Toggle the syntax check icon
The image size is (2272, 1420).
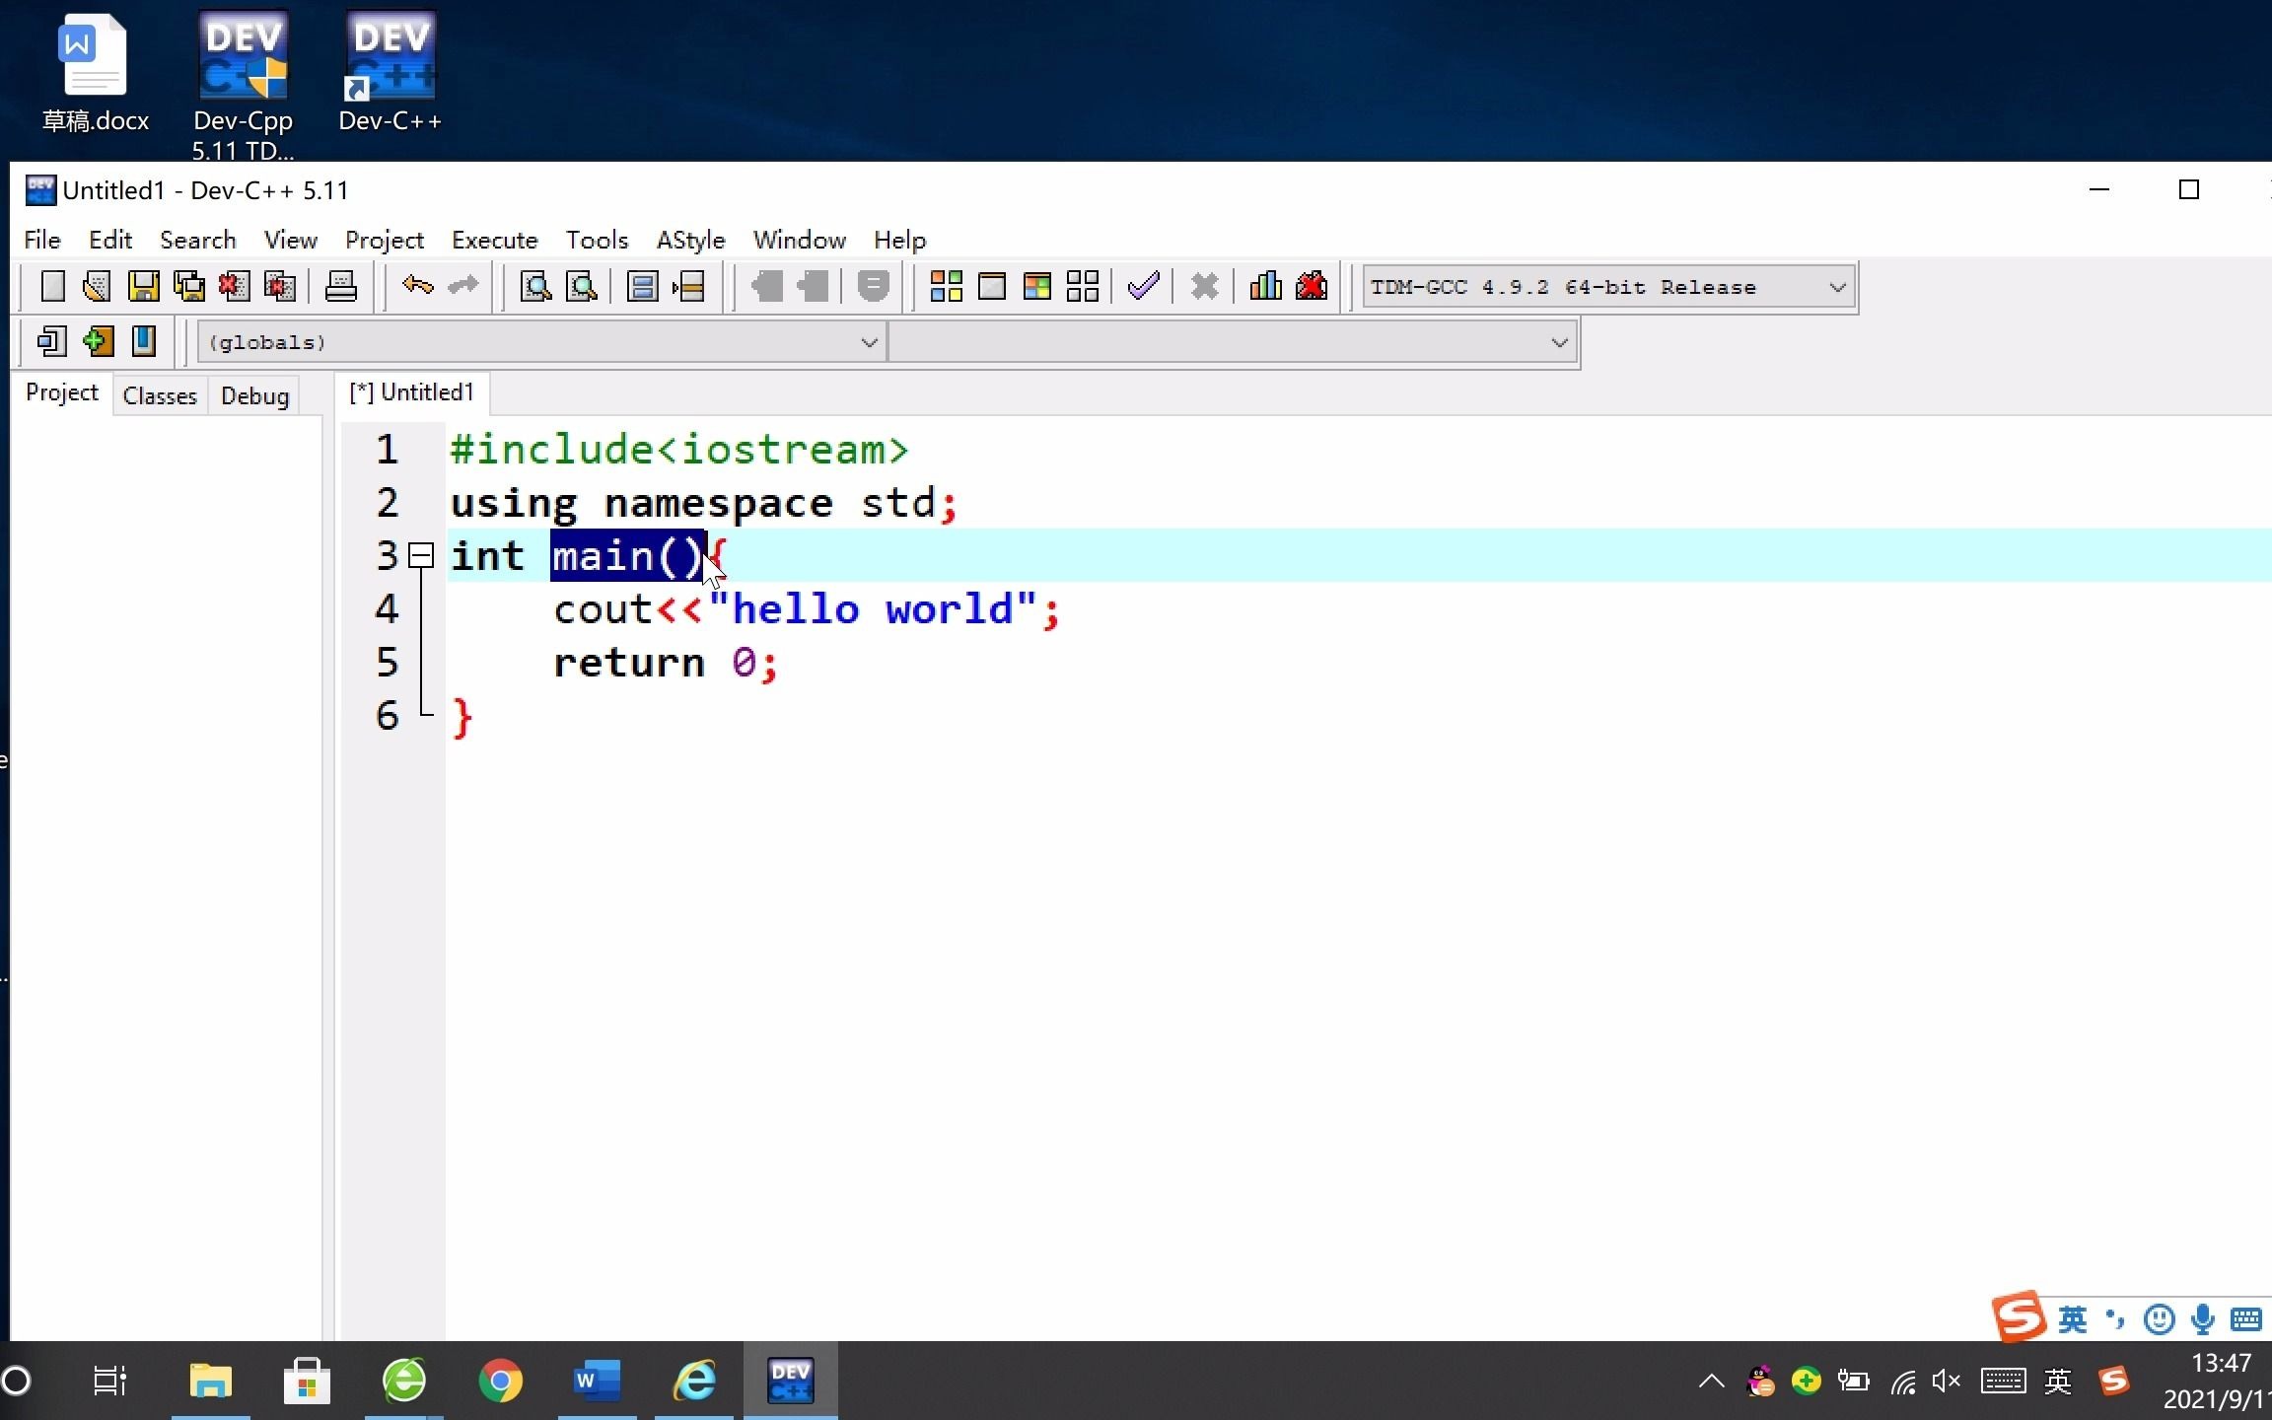click(x=1145, y=286)
